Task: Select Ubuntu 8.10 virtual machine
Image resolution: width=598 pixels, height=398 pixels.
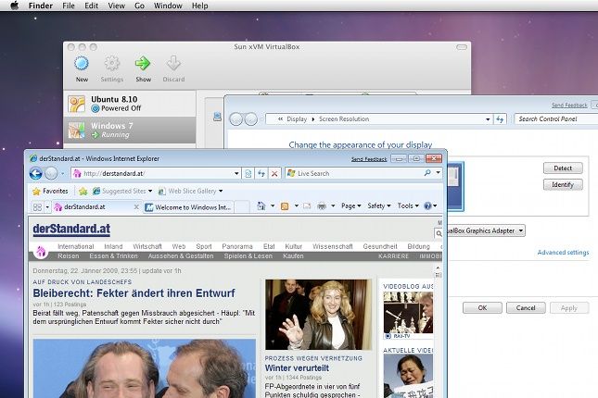Action: (130, 104)
